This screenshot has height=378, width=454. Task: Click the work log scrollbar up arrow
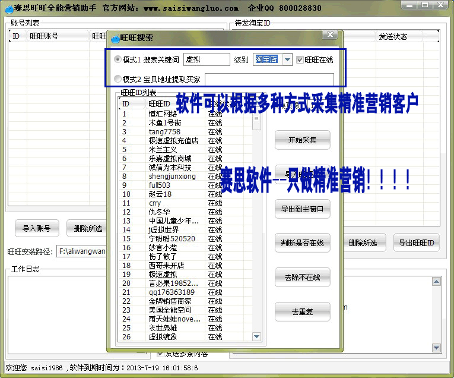[436, 282]
